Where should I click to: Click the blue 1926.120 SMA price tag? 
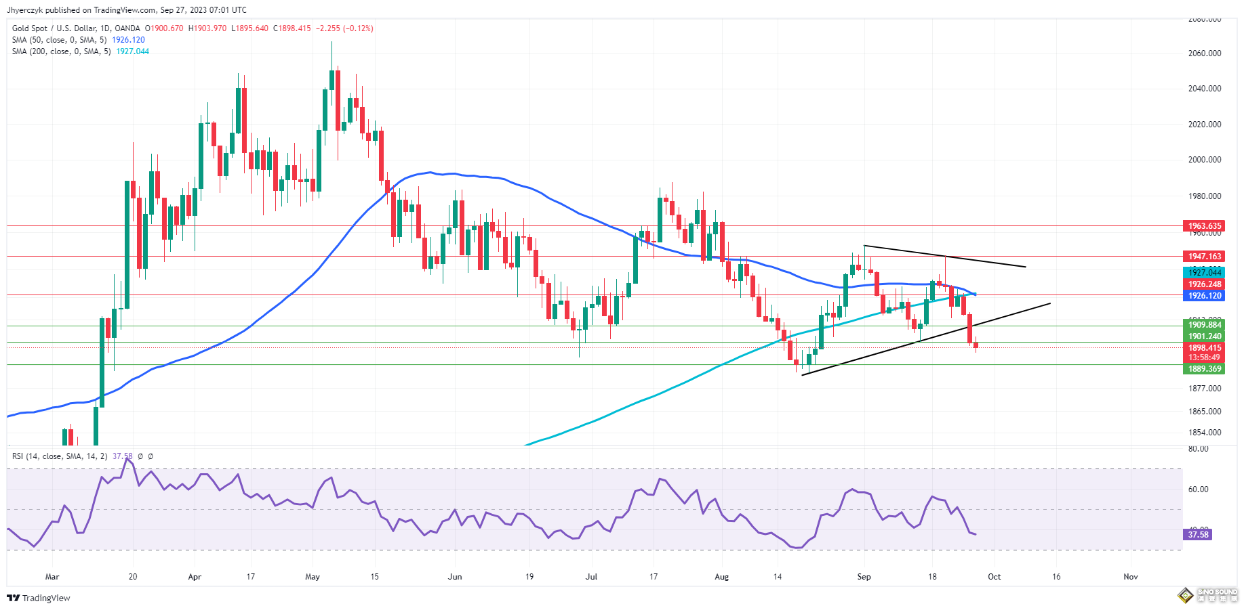click(x=1204, y=296)
